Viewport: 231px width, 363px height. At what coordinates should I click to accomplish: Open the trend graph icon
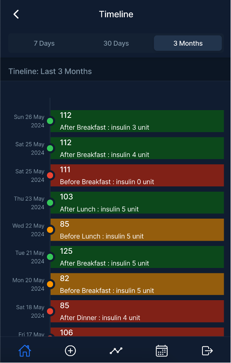coord(116,350)
